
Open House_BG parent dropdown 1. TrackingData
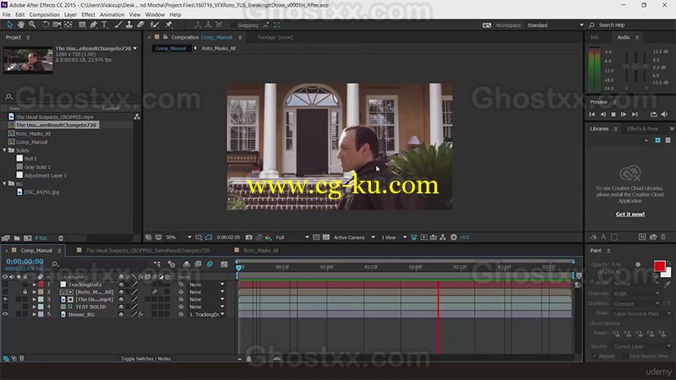(x=207, y=314)
